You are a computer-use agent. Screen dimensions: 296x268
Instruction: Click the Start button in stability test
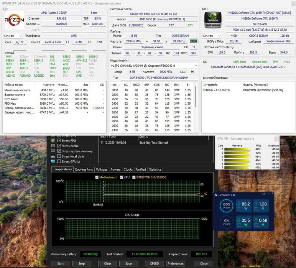coord(61,263)
